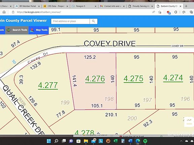
Task: Close the Paragon 5 tab
Action: tap(96, 6)
